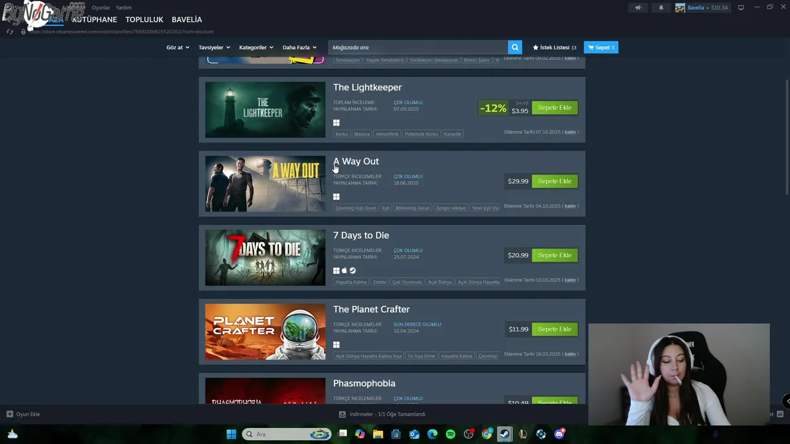Open The Planet Crafter cover thumbnail
The image size is (790, 444).
click(x=265, y=332)
